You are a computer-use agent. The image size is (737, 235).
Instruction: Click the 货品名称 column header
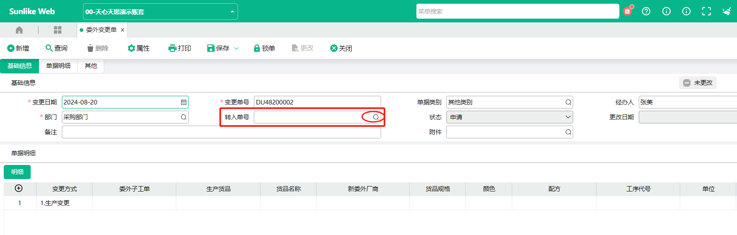288,189
